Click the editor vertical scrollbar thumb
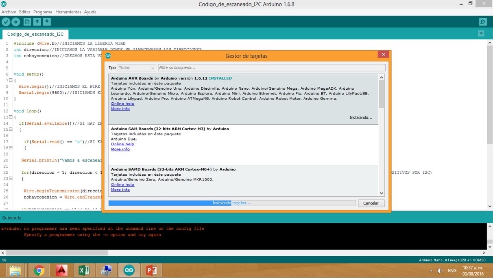Viewport: 493px width, 278px height. tap(490, 94)
